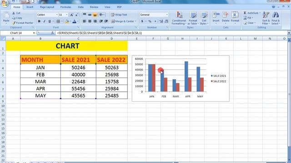Open the Excel Help question icon

coord(274,7)
